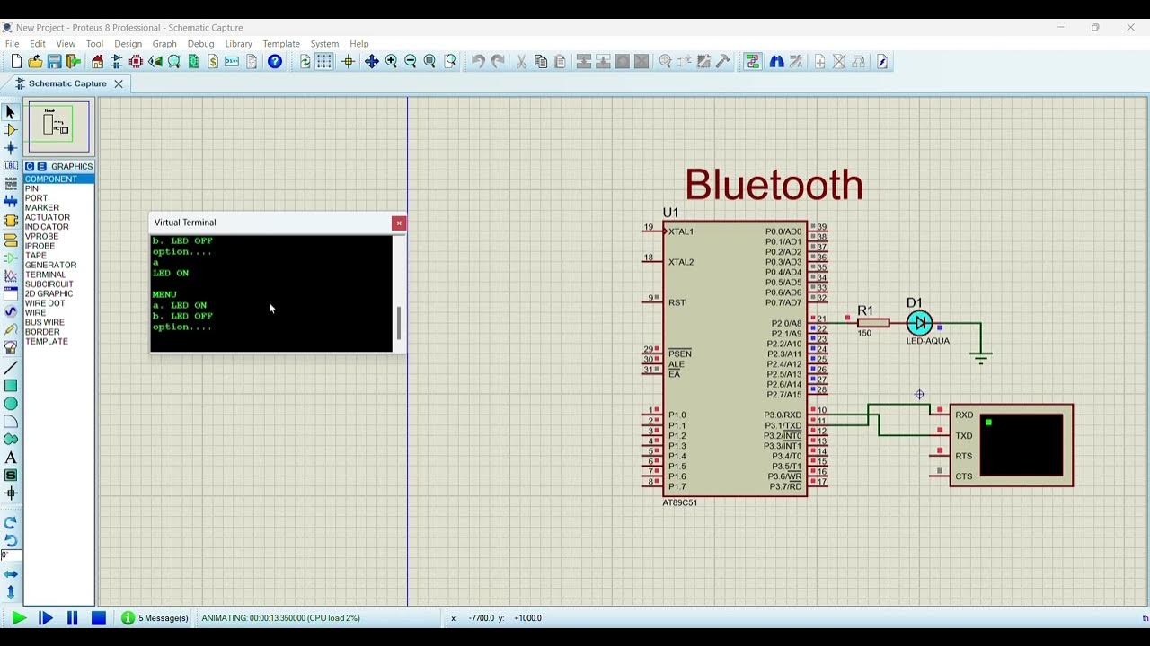Select the 2D text A tool

11,458
